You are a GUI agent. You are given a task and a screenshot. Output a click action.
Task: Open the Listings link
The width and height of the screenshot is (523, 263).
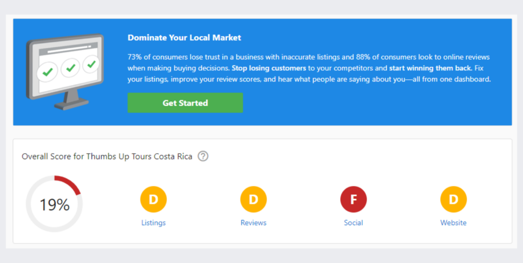153,223
